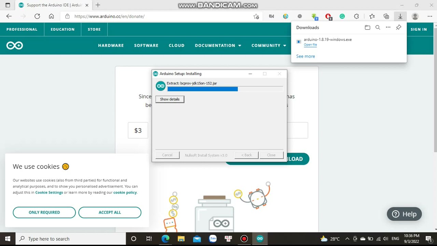Refresh the page

(x=37, y=16)
